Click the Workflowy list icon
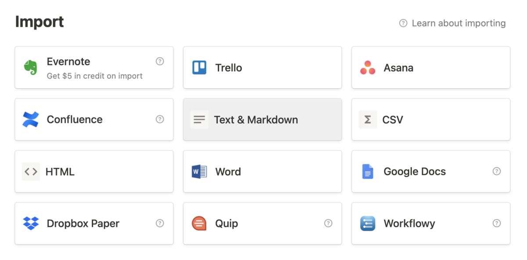The image size is (527, 260). click(x=368, y=224)
